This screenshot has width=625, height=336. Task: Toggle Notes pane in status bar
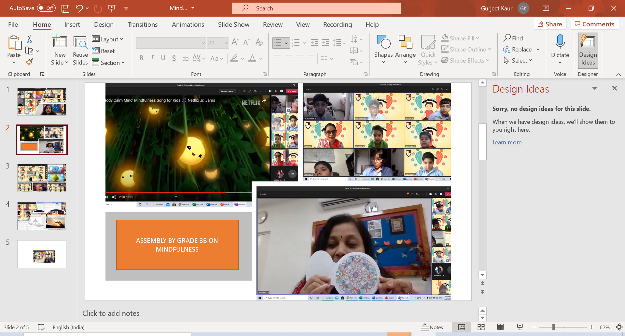(432, 327)
